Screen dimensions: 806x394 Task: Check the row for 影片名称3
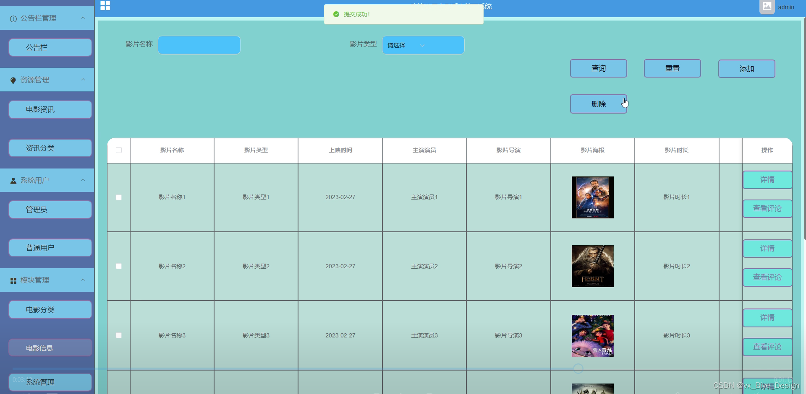pyautogui.click(x=119, y=335)
